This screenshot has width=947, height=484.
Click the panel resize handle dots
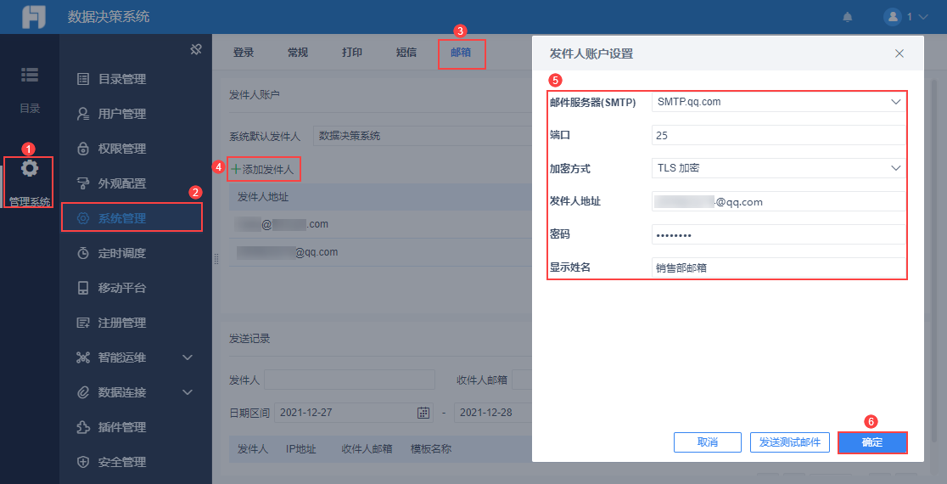pyautogui.click(x=216, y=259)
